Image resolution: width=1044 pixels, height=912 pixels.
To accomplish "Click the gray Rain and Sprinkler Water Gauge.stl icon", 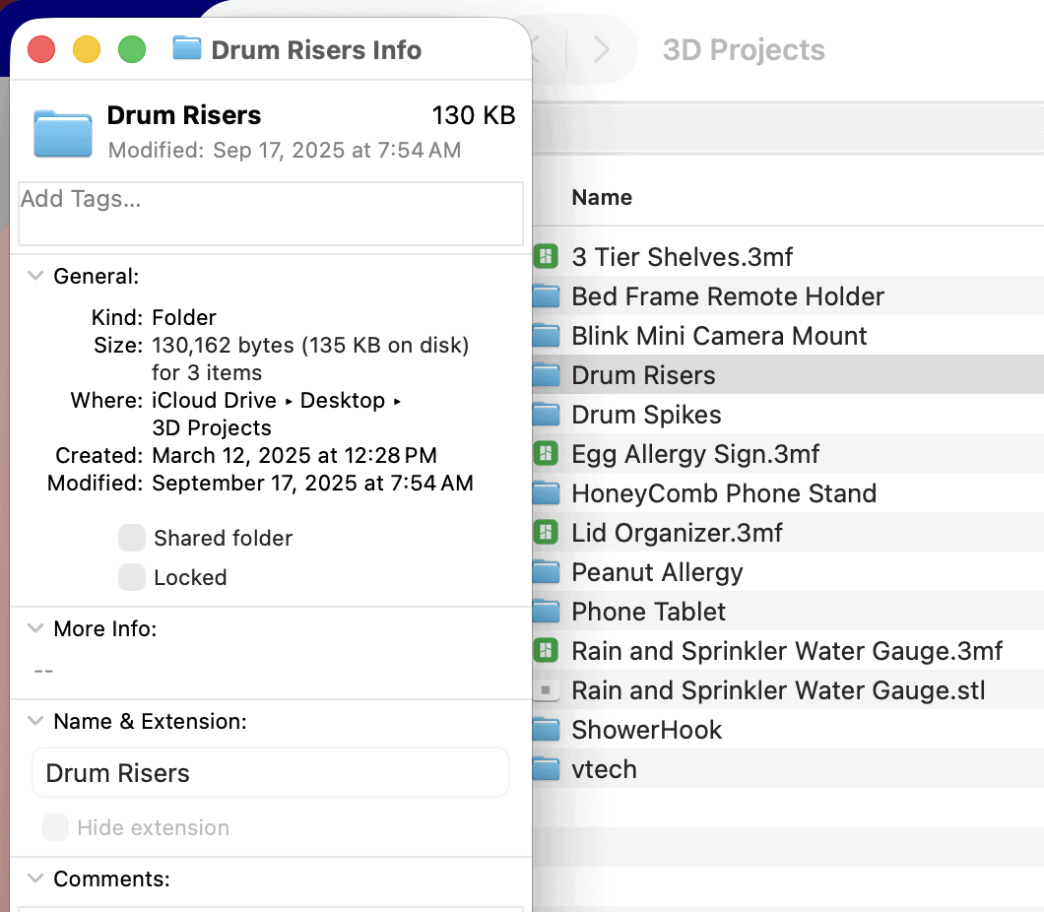I will pyautogui.click(x=546, y=690).
